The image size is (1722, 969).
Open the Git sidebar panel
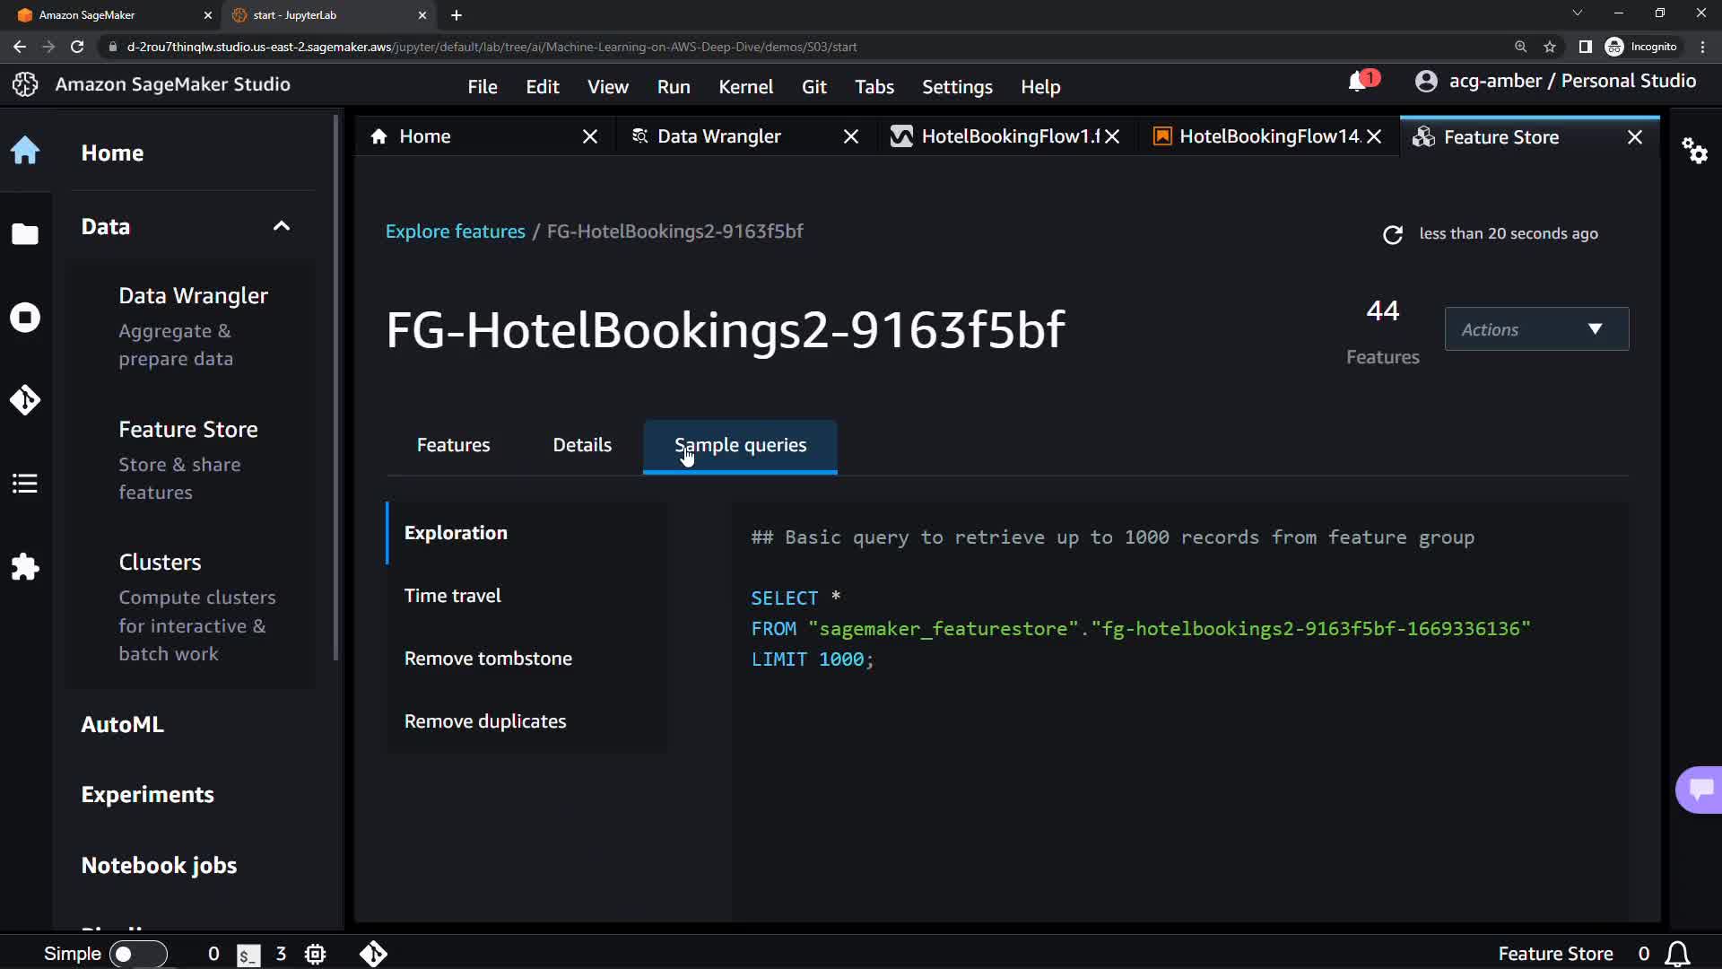(25, 400)
